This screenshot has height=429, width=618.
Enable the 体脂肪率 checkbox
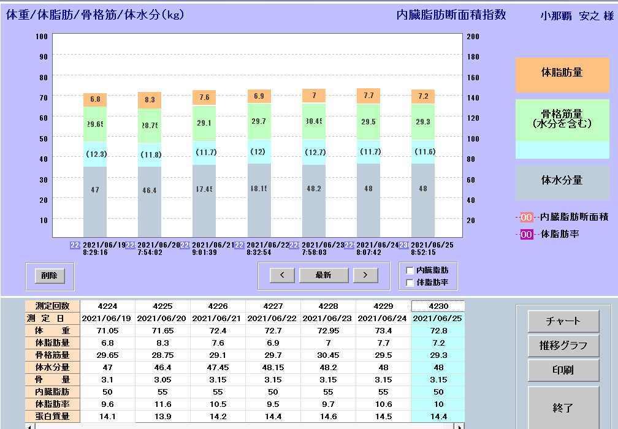click(x=410, y=283)
